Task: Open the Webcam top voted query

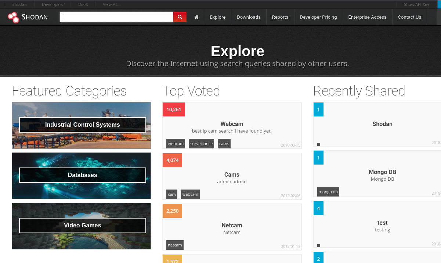Action: click(x=232, y=124)
